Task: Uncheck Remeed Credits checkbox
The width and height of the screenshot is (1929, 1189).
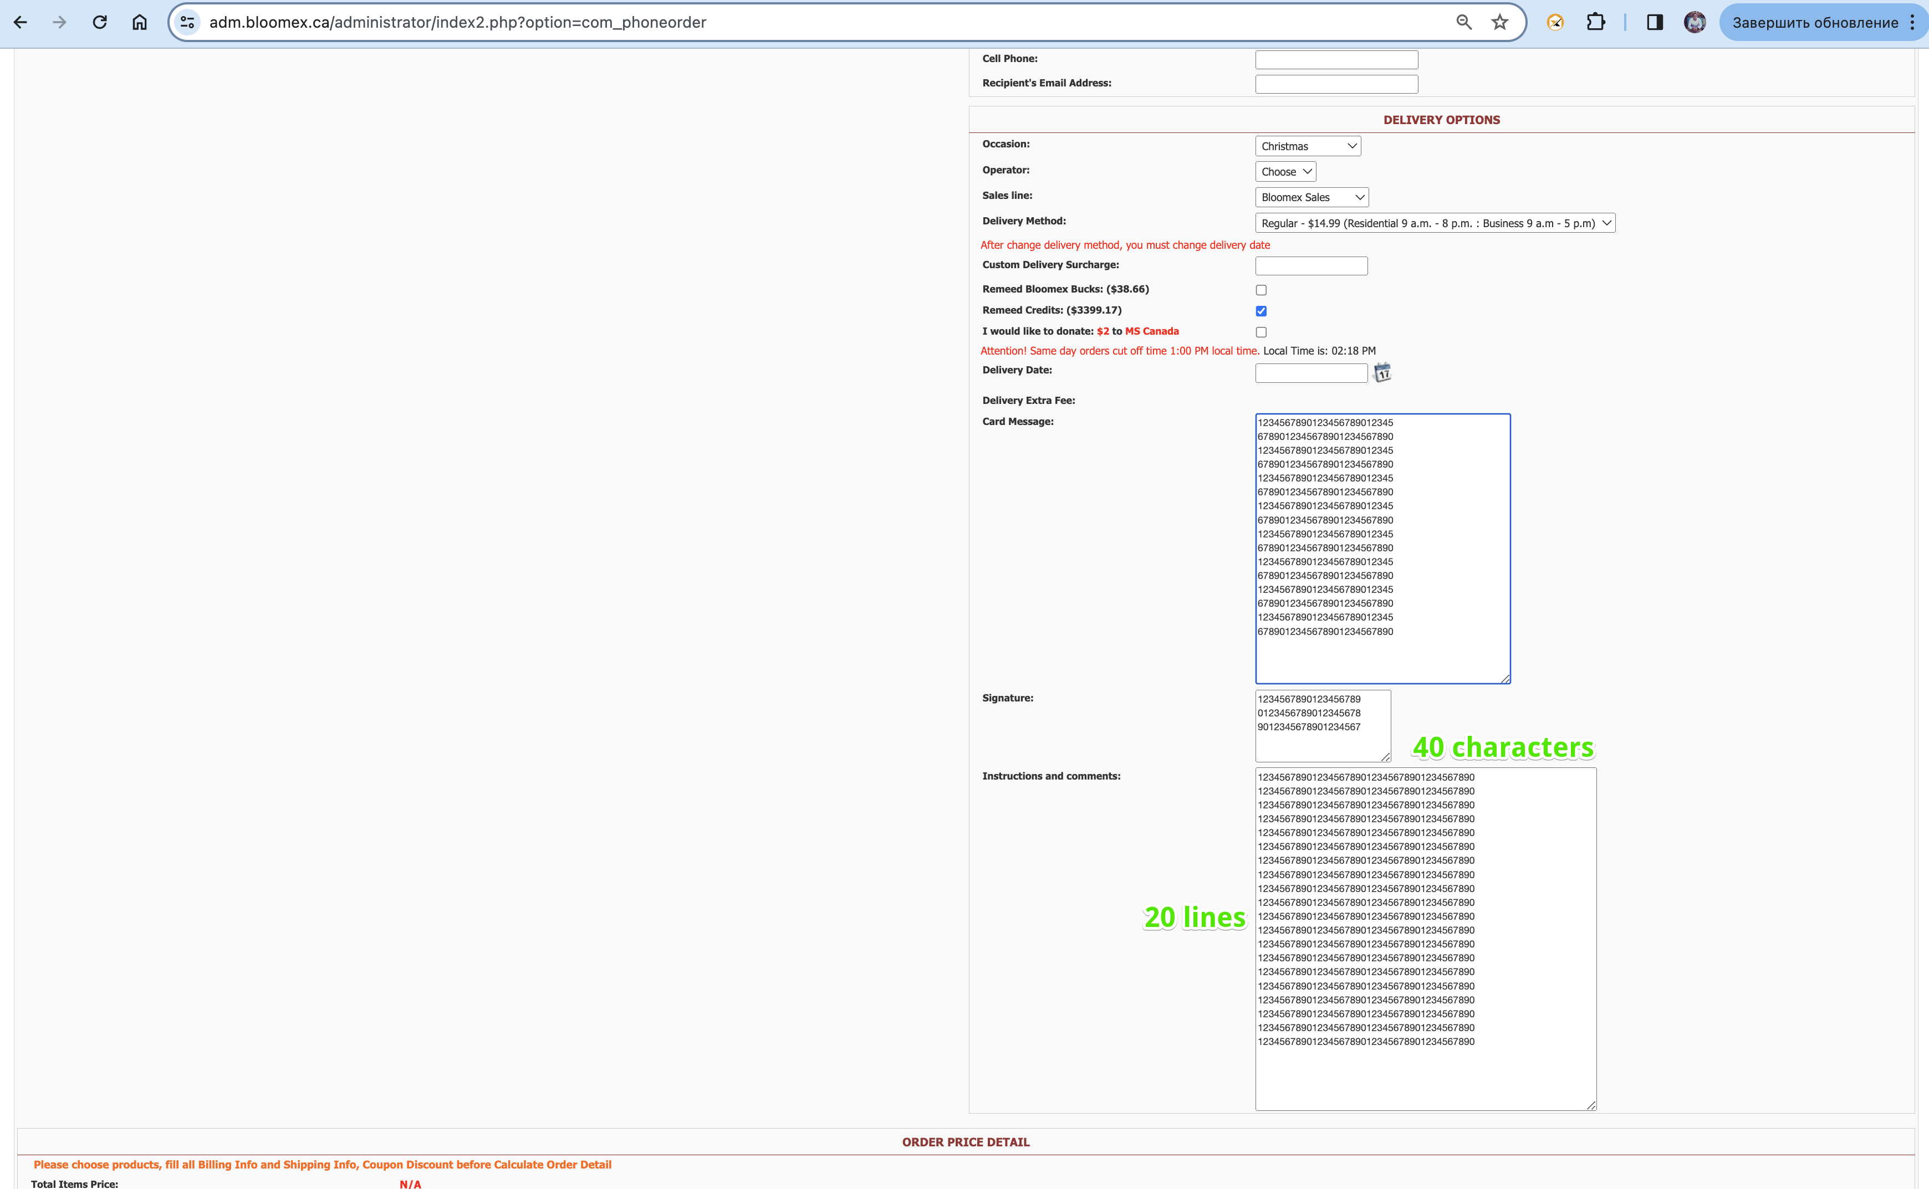Action: [1261, 311]
